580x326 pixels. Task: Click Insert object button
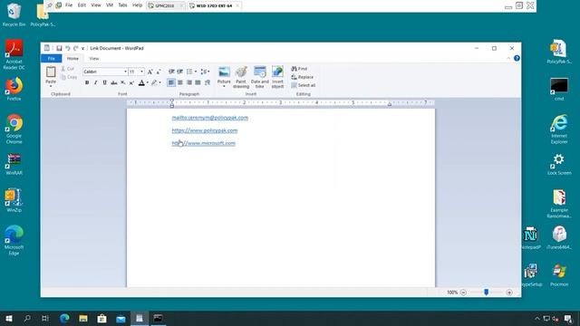(x=277, y=77)
